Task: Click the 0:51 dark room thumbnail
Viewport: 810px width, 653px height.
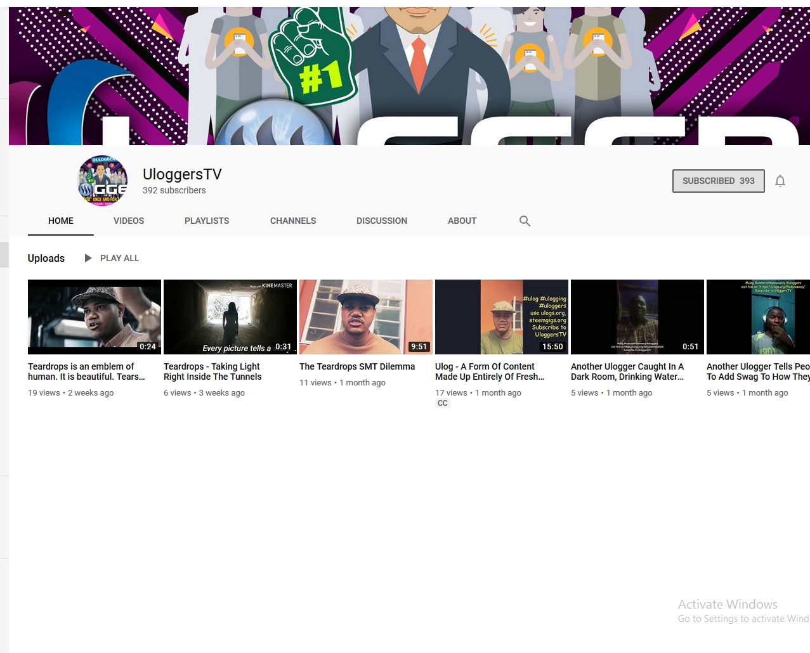Action: pyautogui.click(x=637, y=317)
